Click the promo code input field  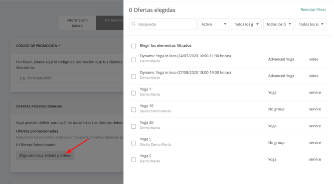tap(70, 78)
